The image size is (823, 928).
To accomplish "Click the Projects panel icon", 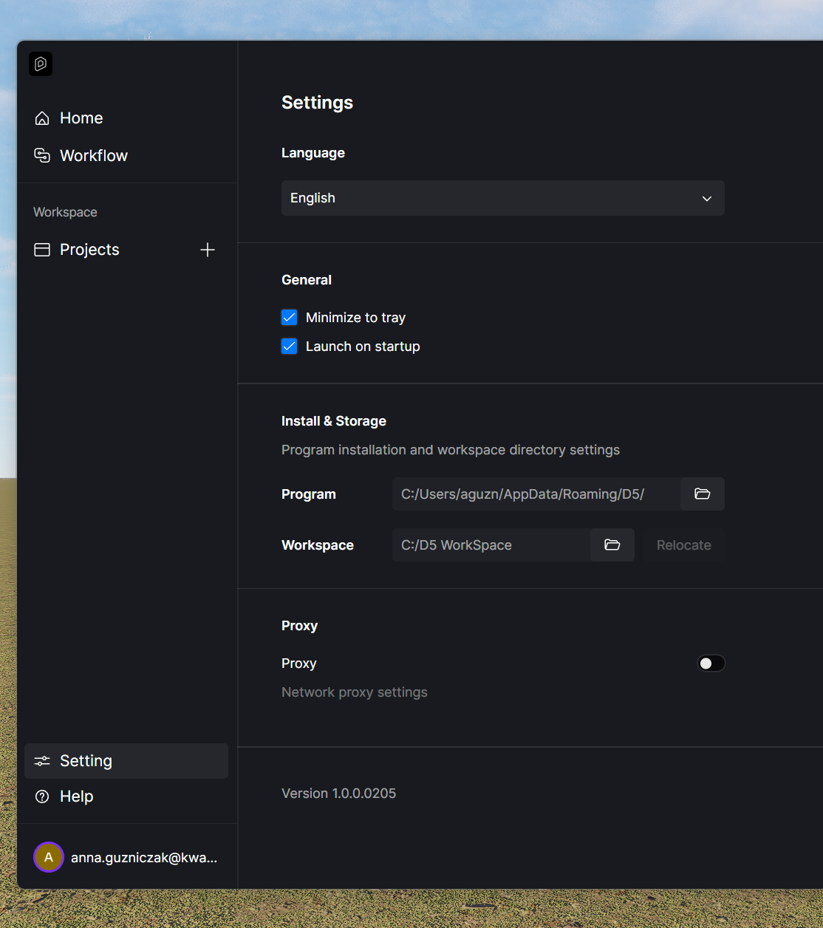I will (x=42, y=250).
